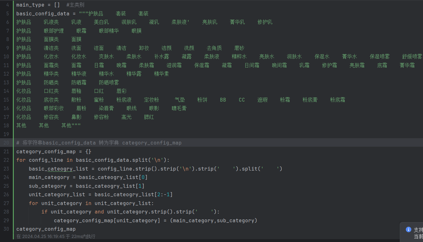The image size is (423, 242).
Task: Click line number 20 in the gutter
Action: [6, 143]
